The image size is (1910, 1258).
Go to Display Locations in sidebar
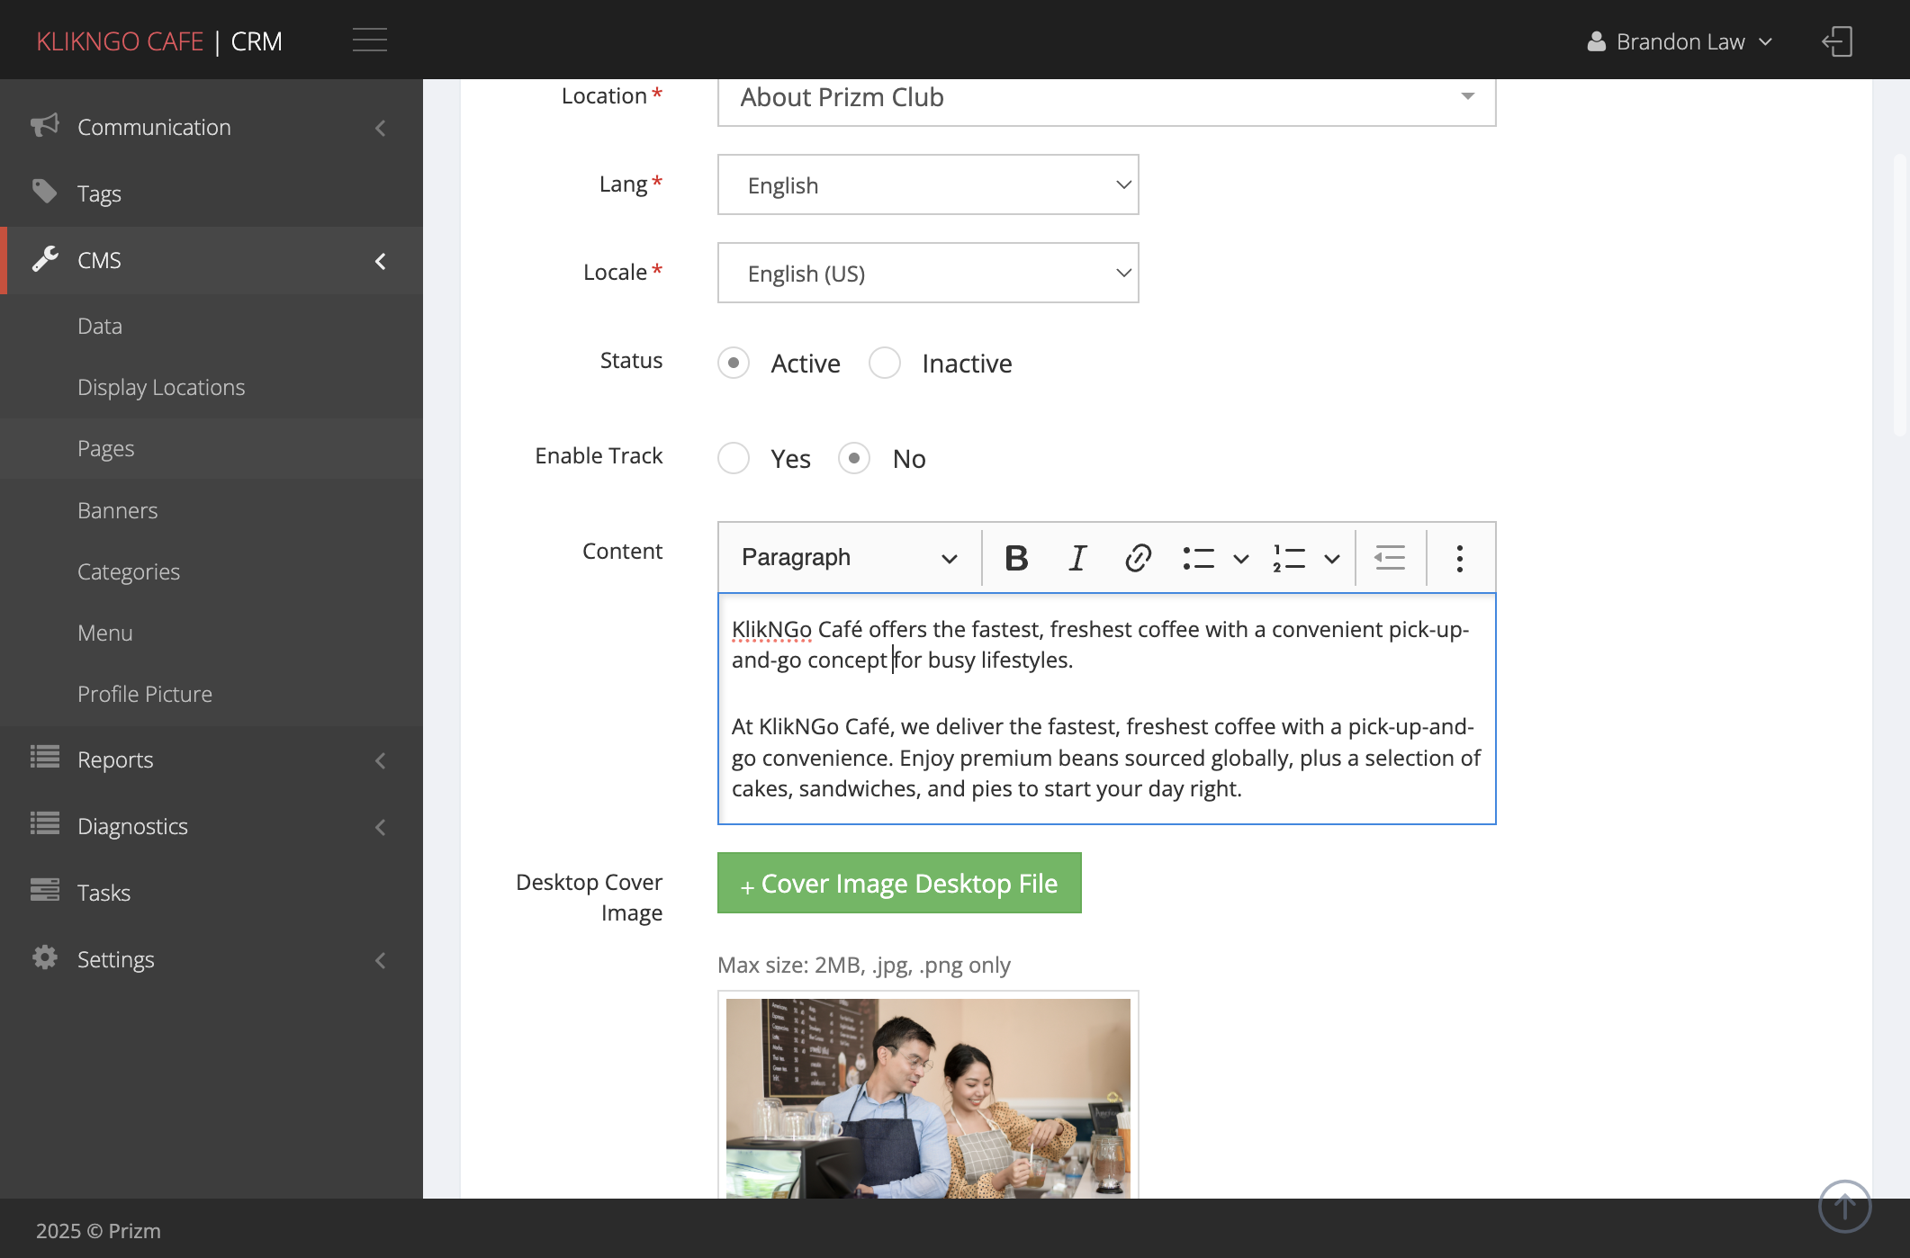(161, 387)
